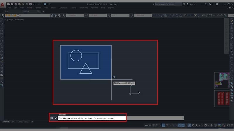The image size is (234, 131).
Task: Click the Autodesk A triangle icon
Action: (x=210, y=4)
